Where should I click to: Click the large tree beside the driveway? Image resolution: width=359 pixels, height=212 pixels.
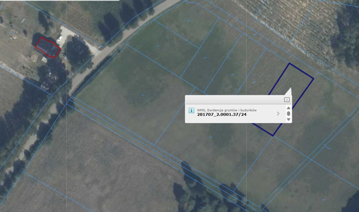pyautogui.click(x=78, y=52)
